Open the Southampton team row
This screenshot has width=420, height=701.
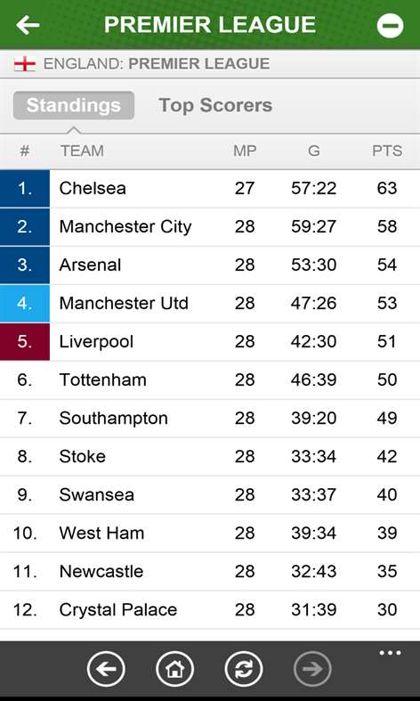pos(210,419)
